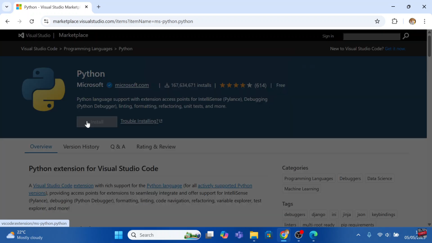Click keybindings tag
Screen dimensions: 432x243
383,214
